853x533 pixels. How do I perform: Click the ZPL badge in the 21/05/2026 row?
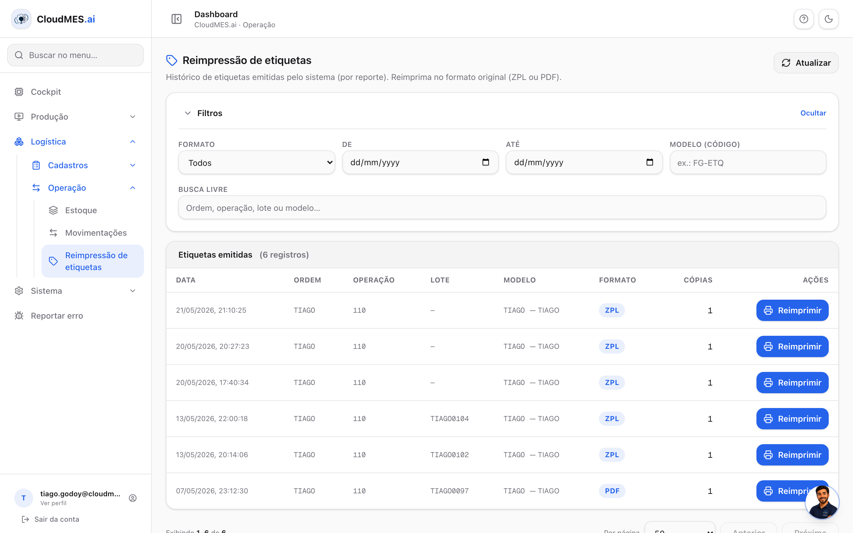click(x=612, y=310)
